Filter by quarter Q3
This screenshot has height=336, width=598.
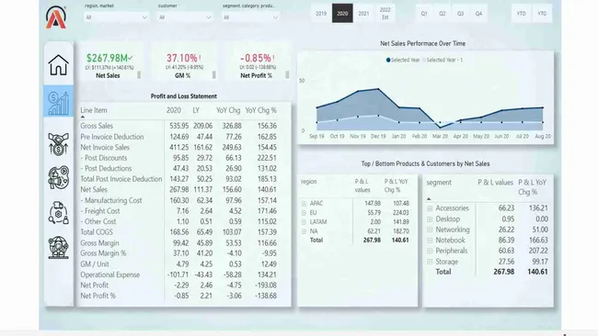coord(460,14)
